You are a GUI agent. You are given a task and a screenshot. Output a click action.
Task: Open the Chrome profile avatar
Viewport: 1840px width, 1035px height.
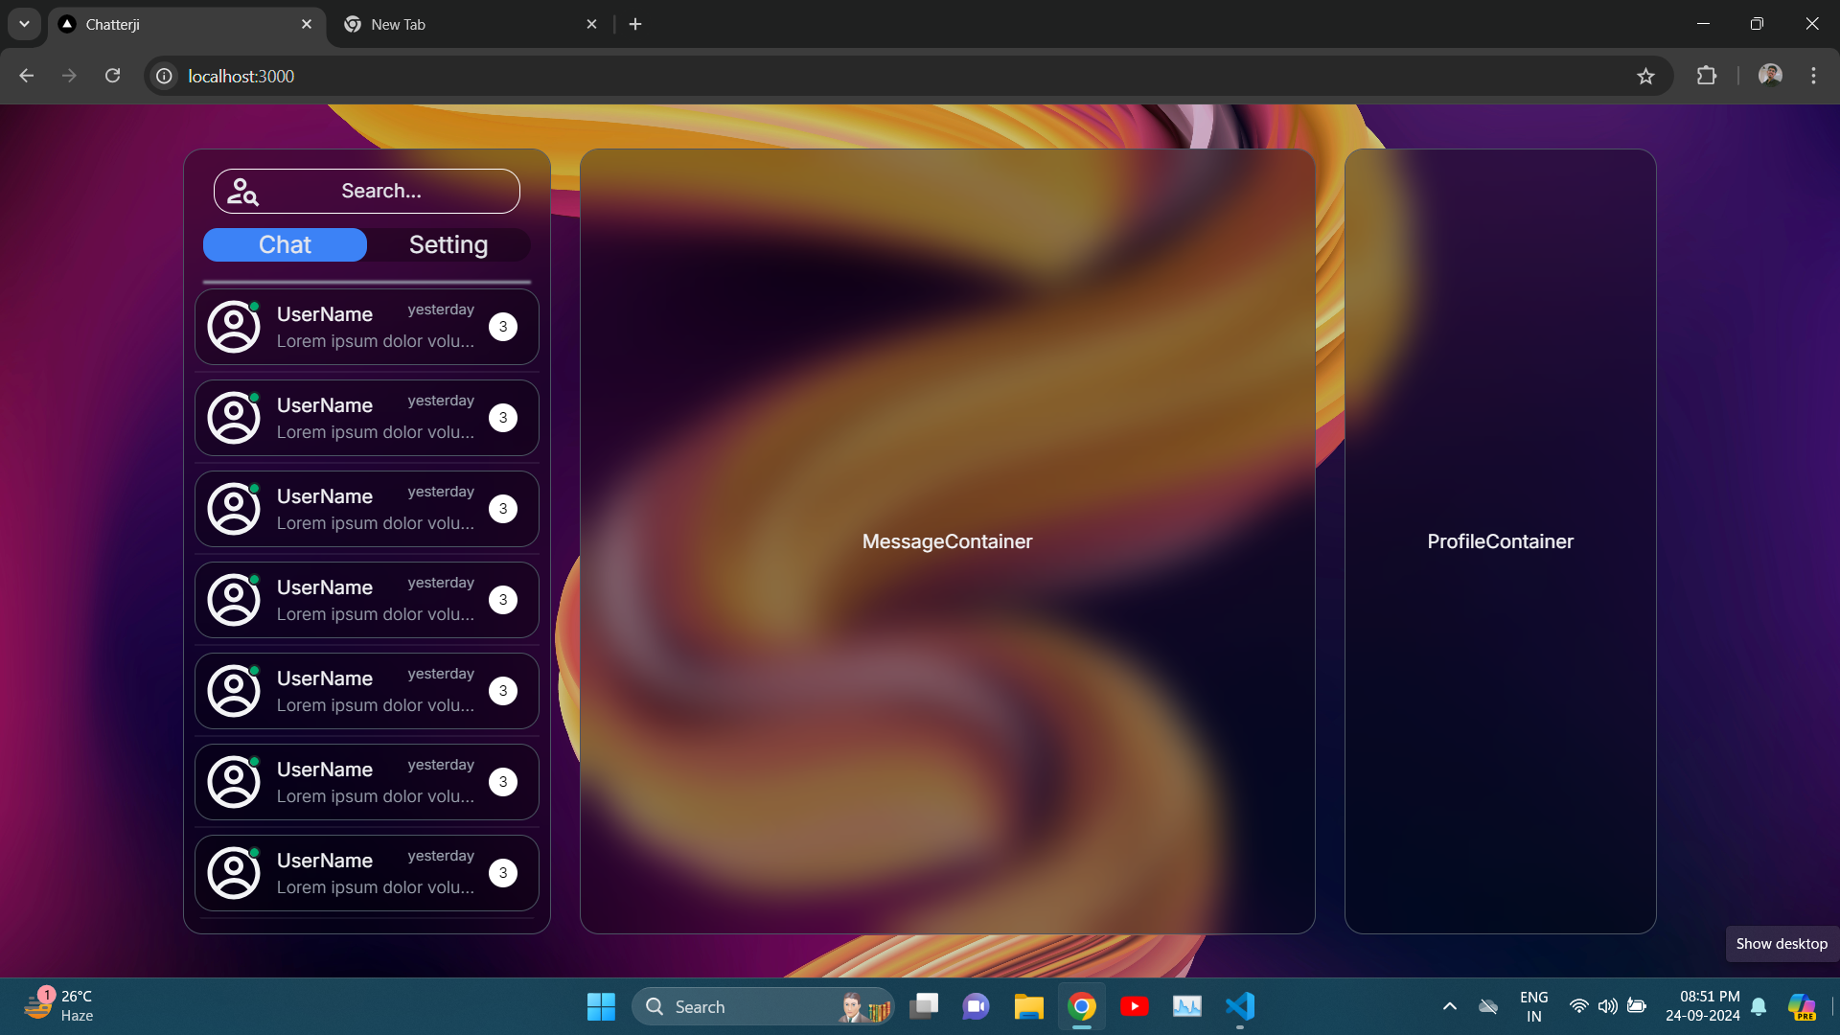click(x=1770, y=76)
